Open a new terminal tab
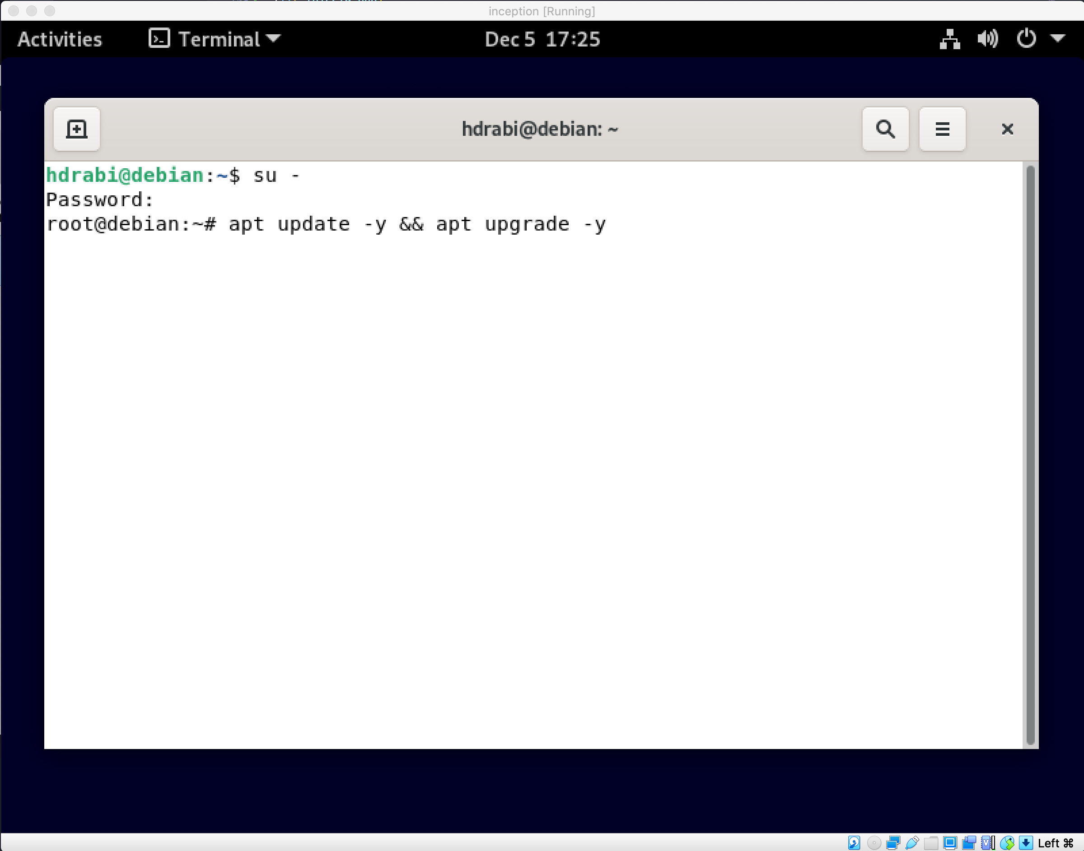The height and width of the screenshot is (851, 1084). tap(76, 129)
